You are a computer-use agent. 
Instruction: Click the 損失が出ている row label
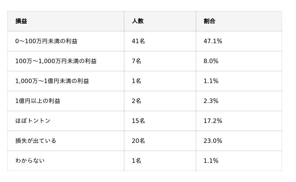(36, 141)
